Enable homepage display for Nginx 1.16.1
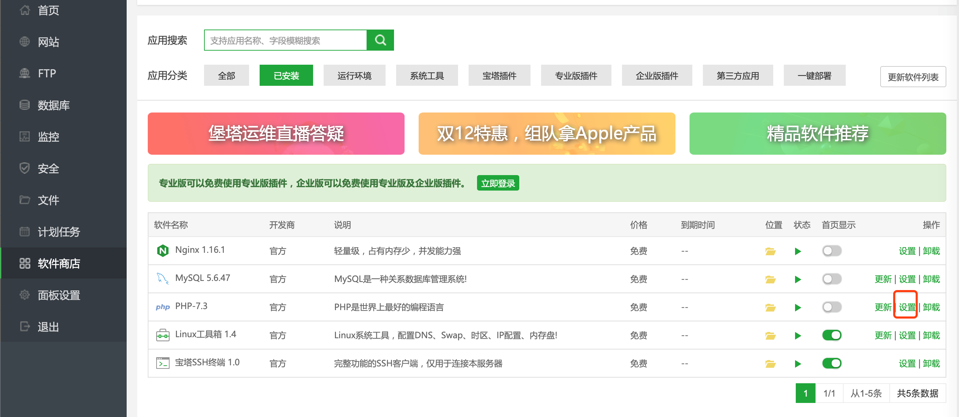 (832, 251)
